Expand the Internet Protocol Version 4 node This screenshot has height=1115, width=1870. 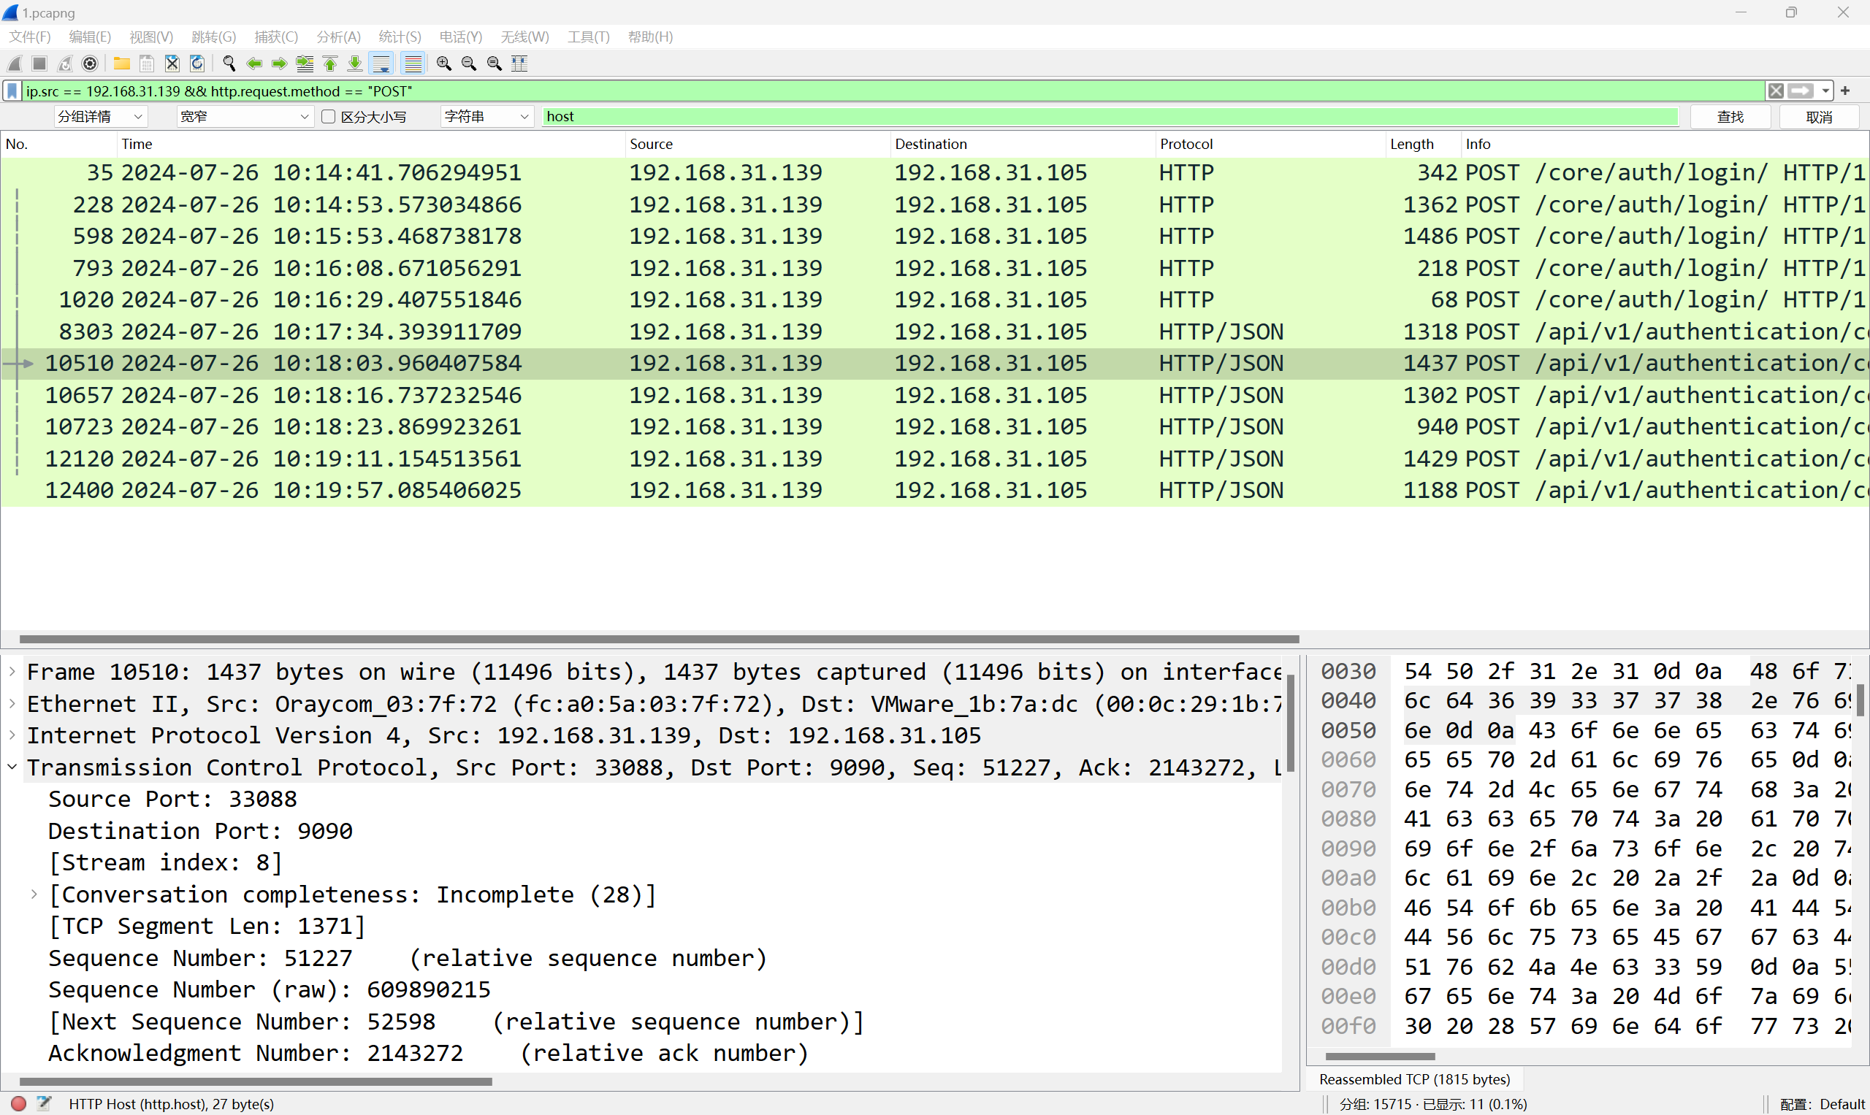coord(12,735)
